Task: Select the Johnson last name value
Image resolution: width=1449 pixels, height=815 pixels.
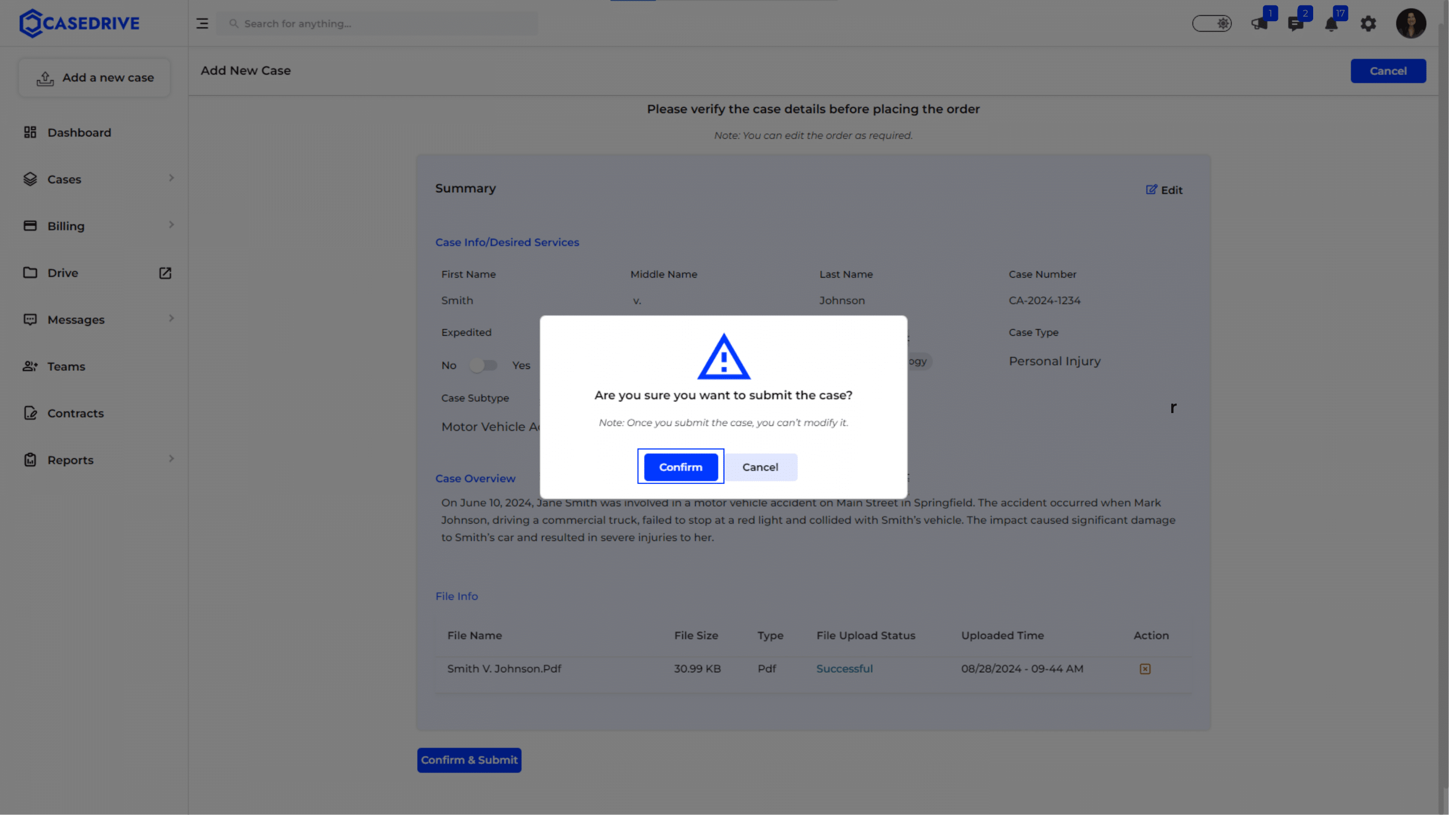Action: (x=842, y=300)
